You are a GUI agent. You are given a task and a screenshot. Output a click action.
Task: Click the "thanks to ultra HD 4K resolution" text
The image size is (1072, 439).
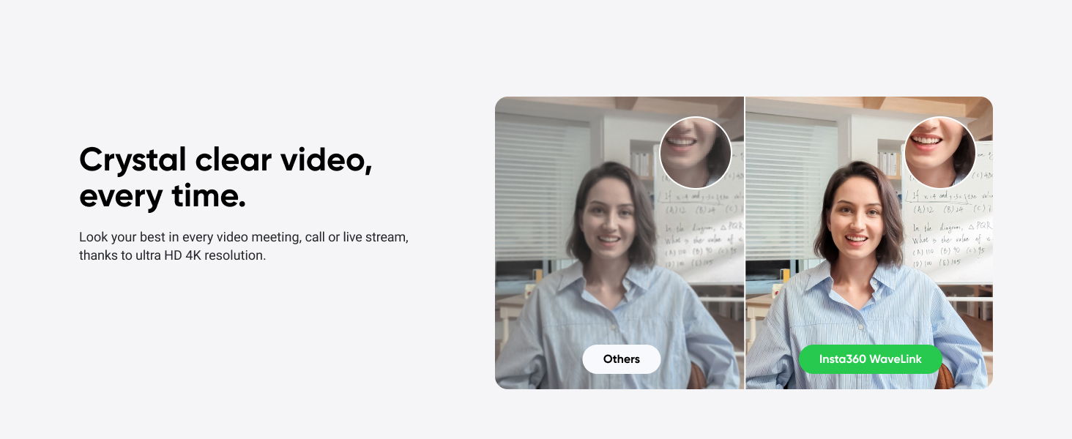click(172, 256)
